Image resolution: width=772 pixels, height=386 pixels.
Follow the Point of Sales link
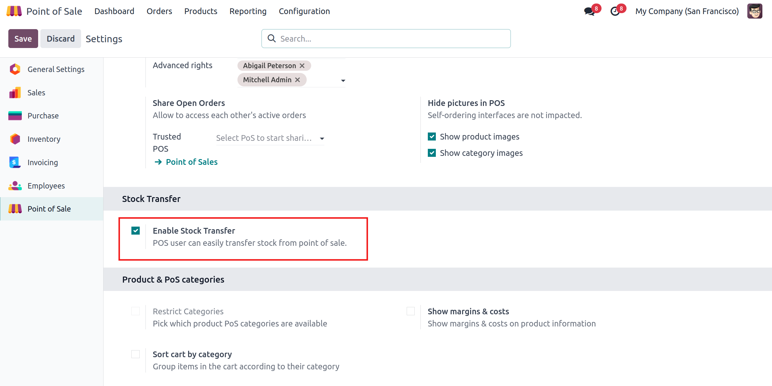(191, 162)
